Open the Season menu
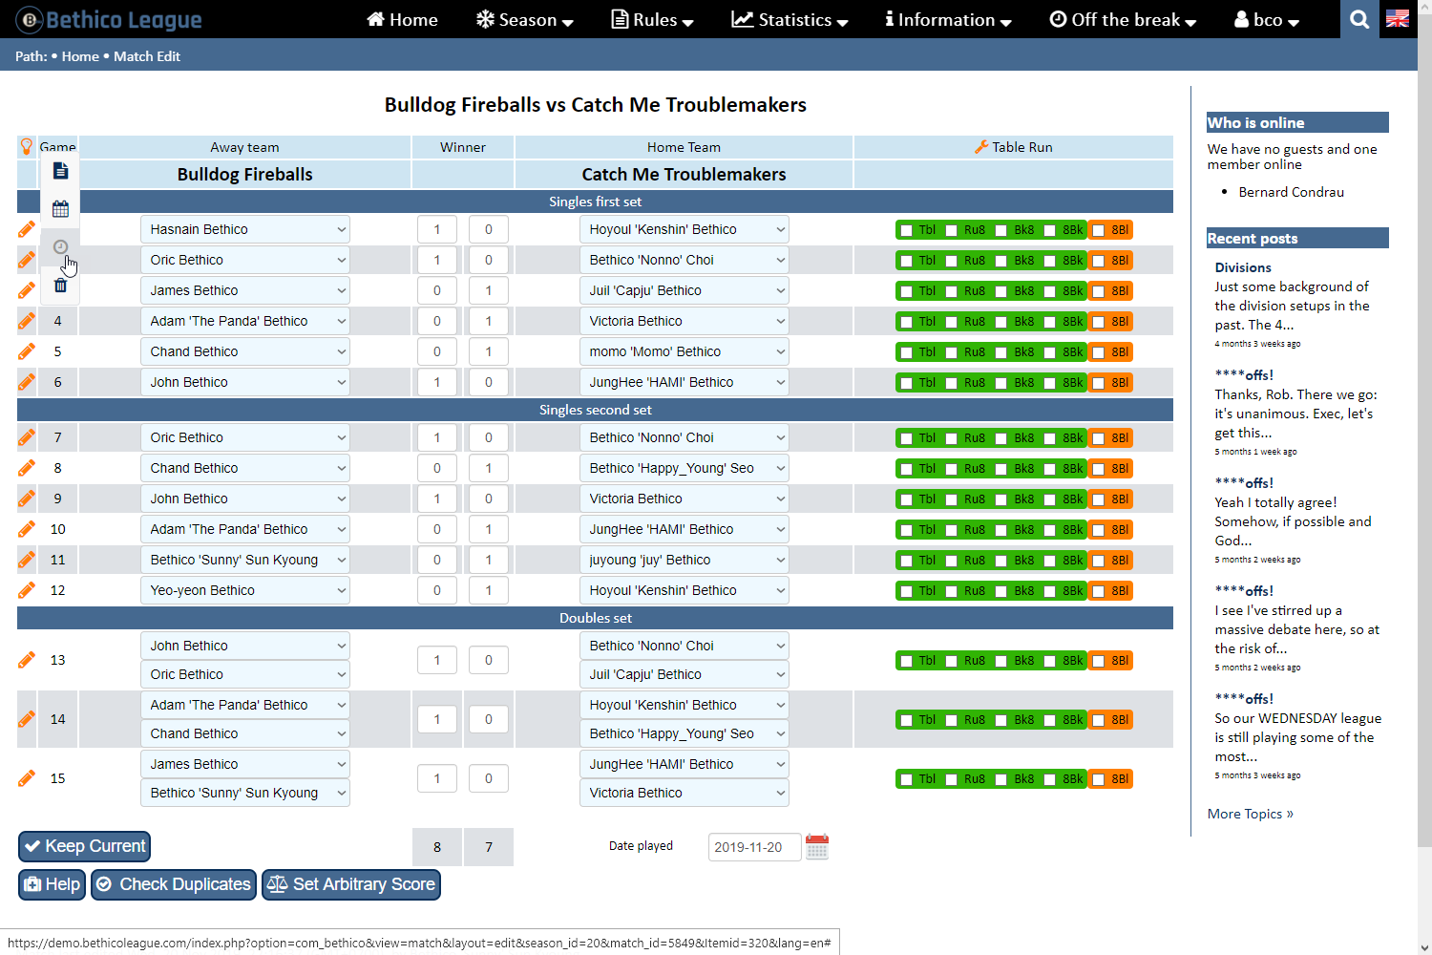This screenshot has width=1432, height=955. [x=525, y=19]
